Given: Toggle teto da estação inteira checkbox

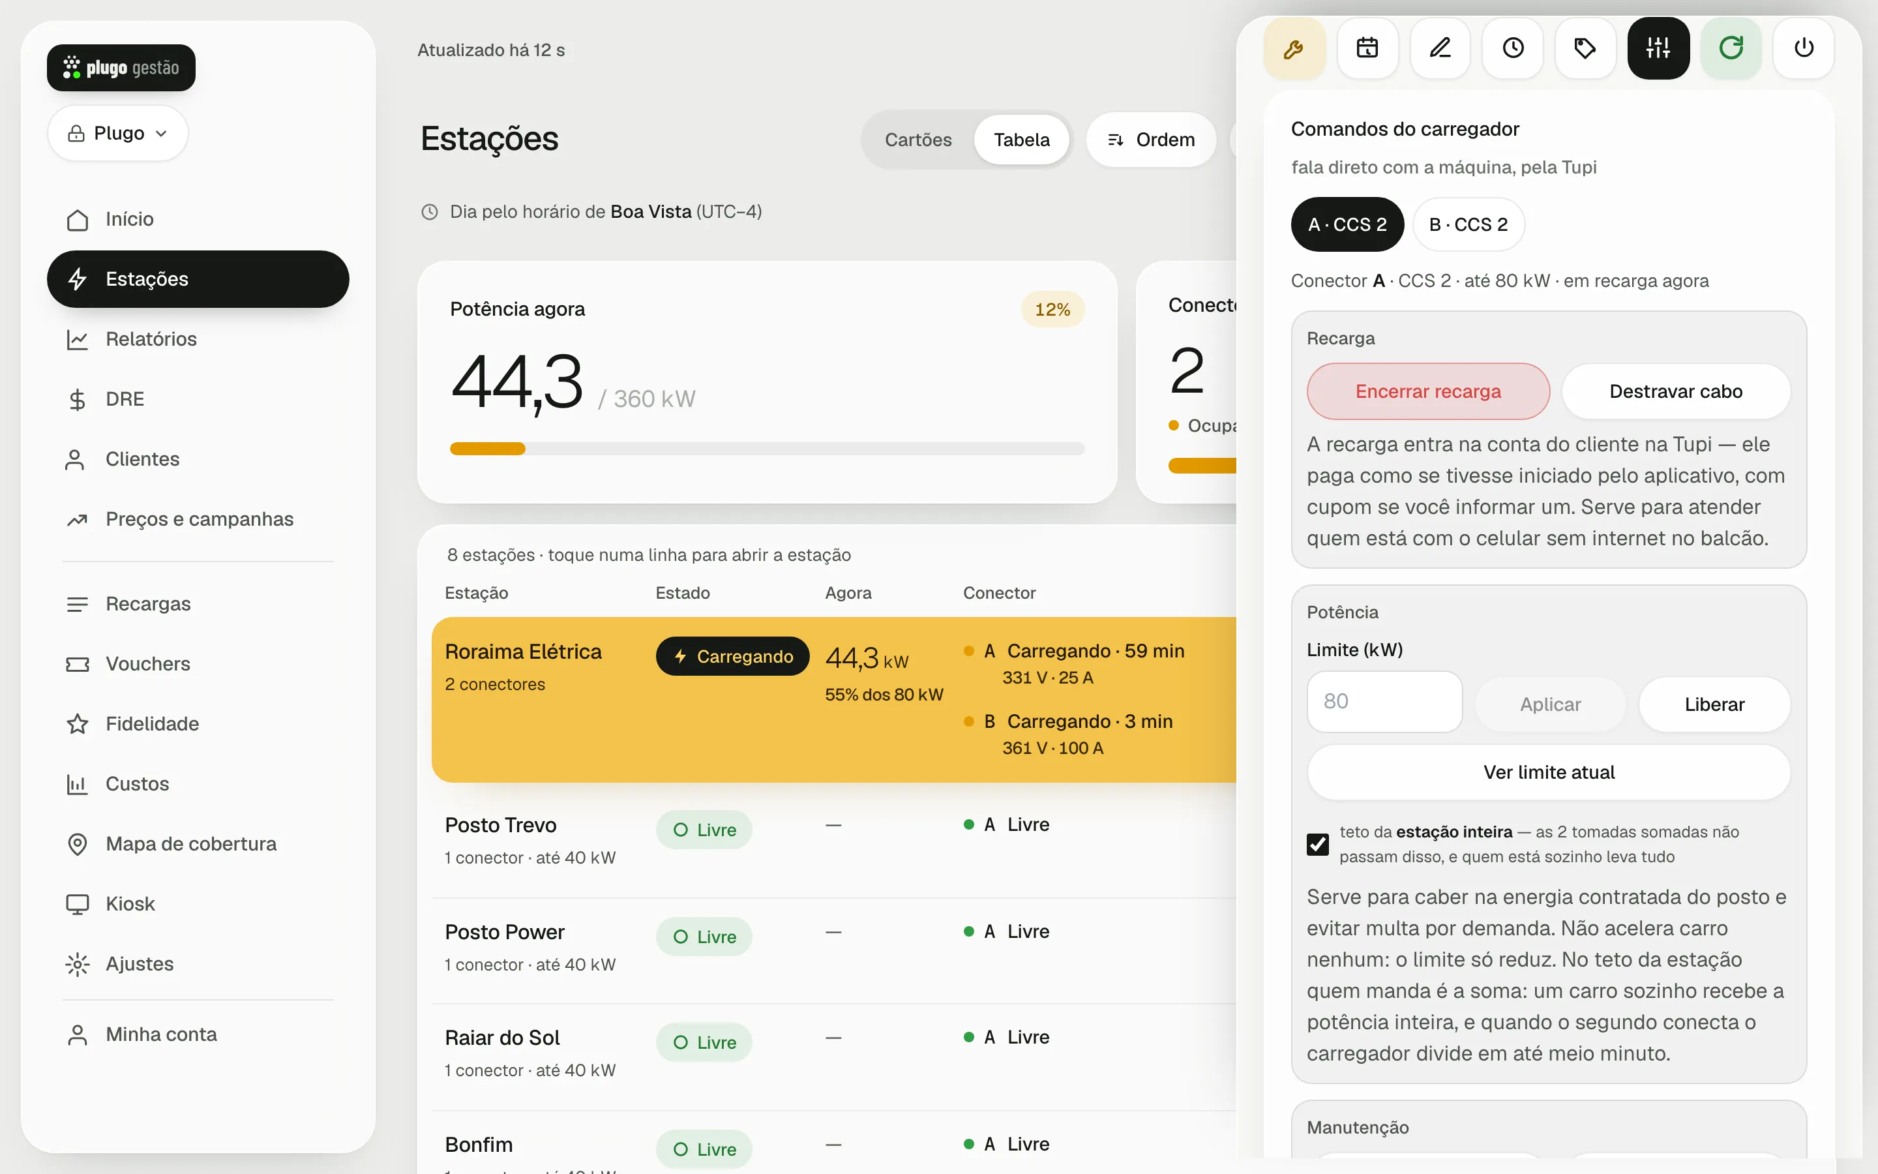Looking at the screenshot, I should click(x=1318, y=844).
